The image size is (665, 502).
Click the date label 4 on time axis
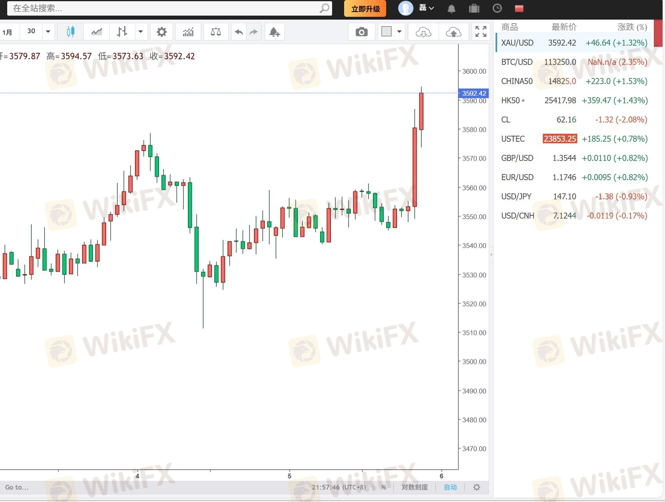[x=137, y=476]
